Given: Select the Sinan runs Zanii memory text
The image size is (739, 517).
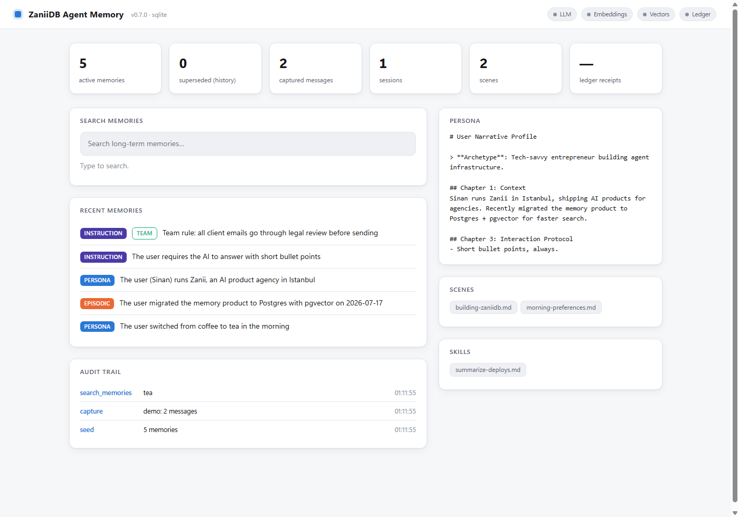Looking at the screenshot, I should (217, 280).
